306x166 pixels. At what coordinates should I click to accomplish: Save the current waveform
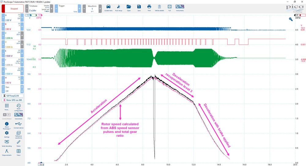(x=139, y=8)
